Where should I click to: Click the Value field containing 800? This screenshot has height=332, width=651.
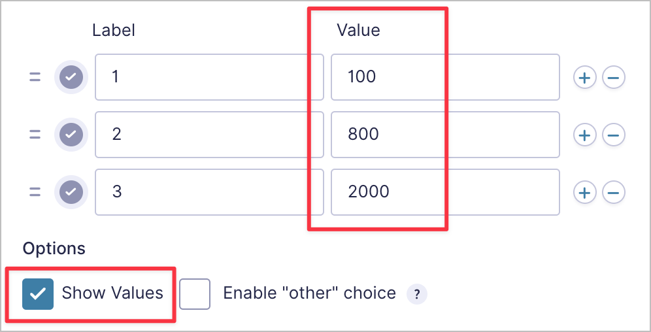coord(444,135)
